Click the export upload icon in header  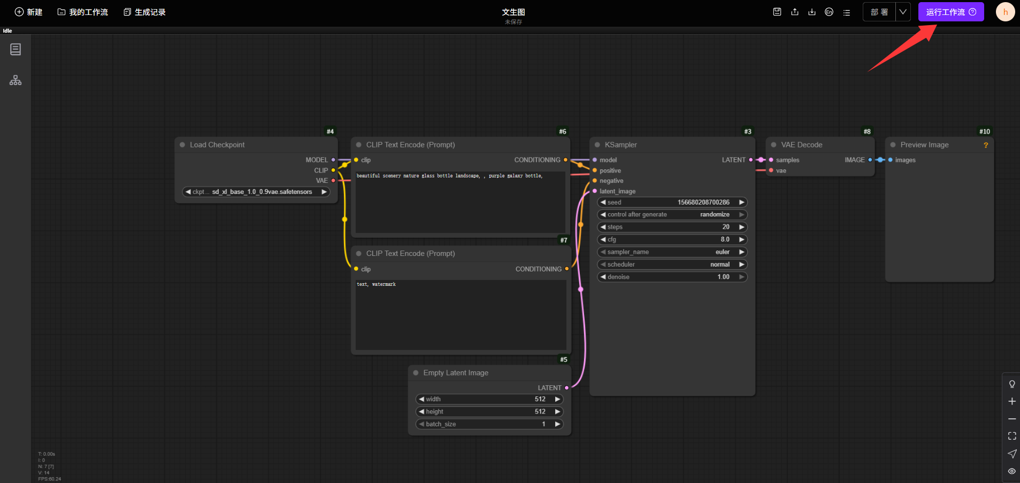pos(795,12)
